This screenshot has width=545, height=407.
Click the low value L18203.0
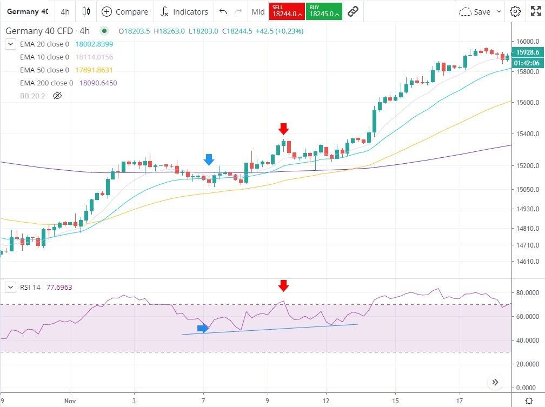[203, 31]
